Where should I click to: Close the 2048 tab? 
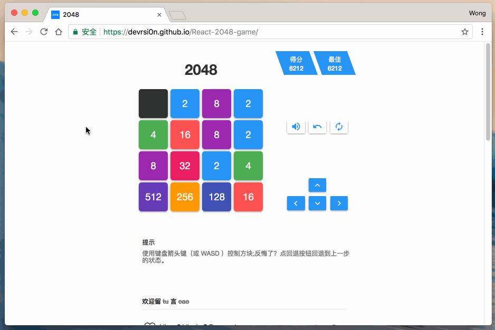159,15
